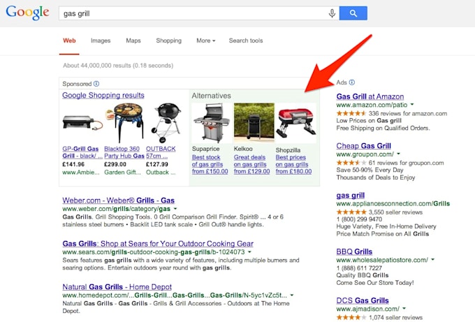475x322 pixels.
Task: Click the About 44,000,000 results text
Action: [x=118, y=66]
